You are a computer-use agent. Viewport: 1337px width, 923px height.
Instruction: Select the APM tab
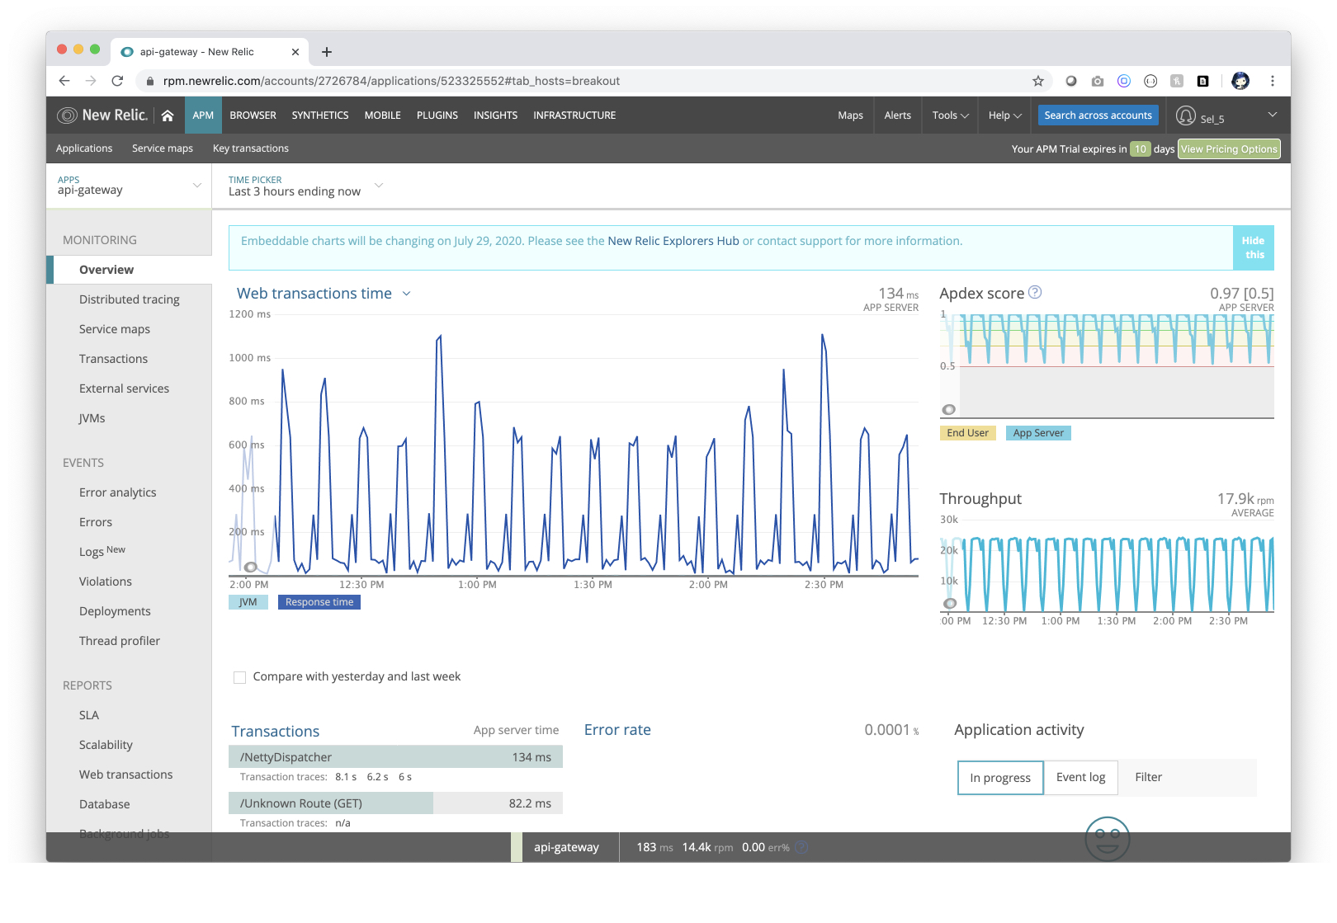point(203,115)
